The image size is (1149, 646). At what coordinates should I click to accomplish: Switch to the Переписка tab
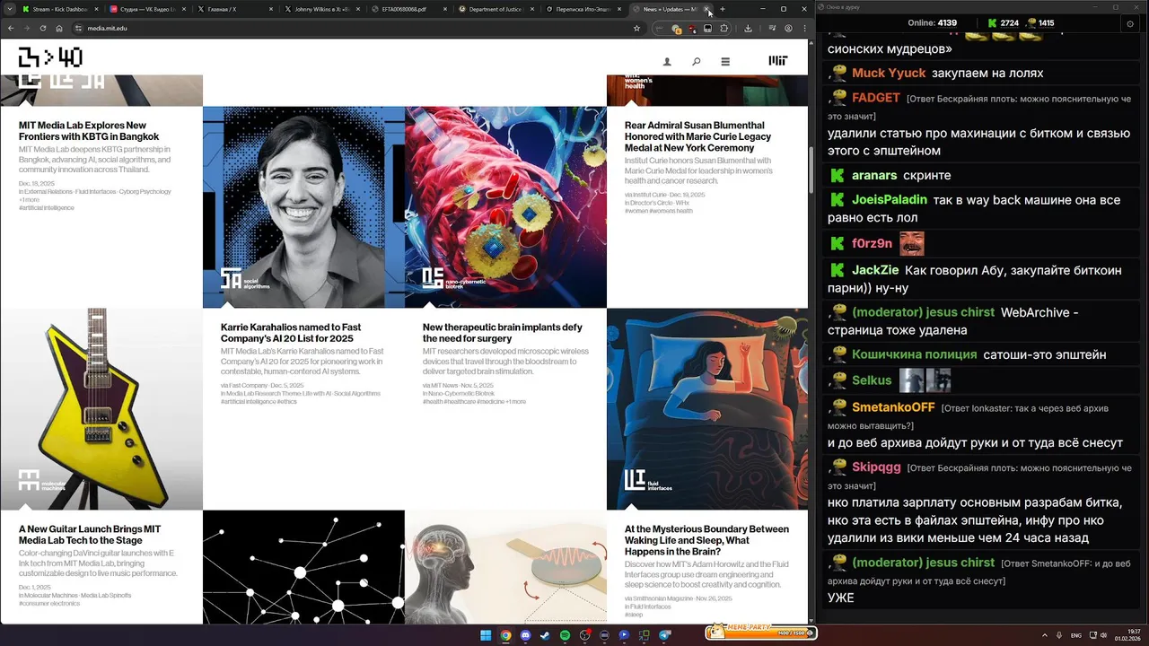coord(583,9)
